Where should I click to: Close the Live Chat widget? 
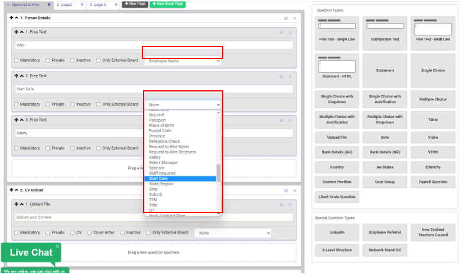57,246
